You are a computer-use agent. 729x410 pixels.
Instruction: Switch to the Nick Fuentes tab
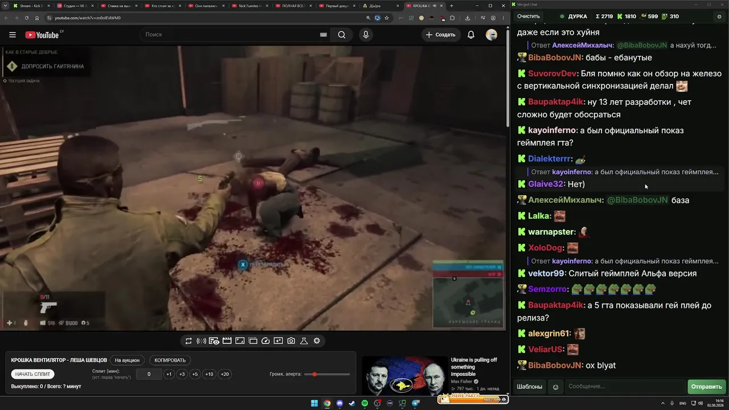click(249, 6)
